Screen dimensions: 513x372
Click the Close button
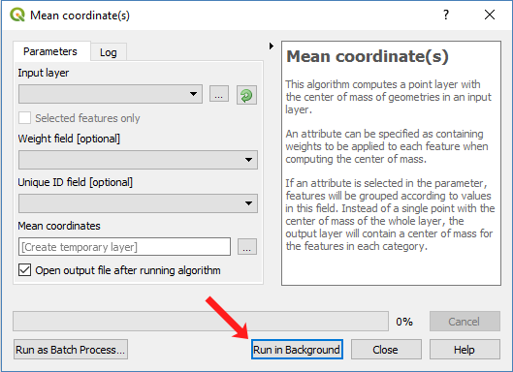tap(386, 350)
